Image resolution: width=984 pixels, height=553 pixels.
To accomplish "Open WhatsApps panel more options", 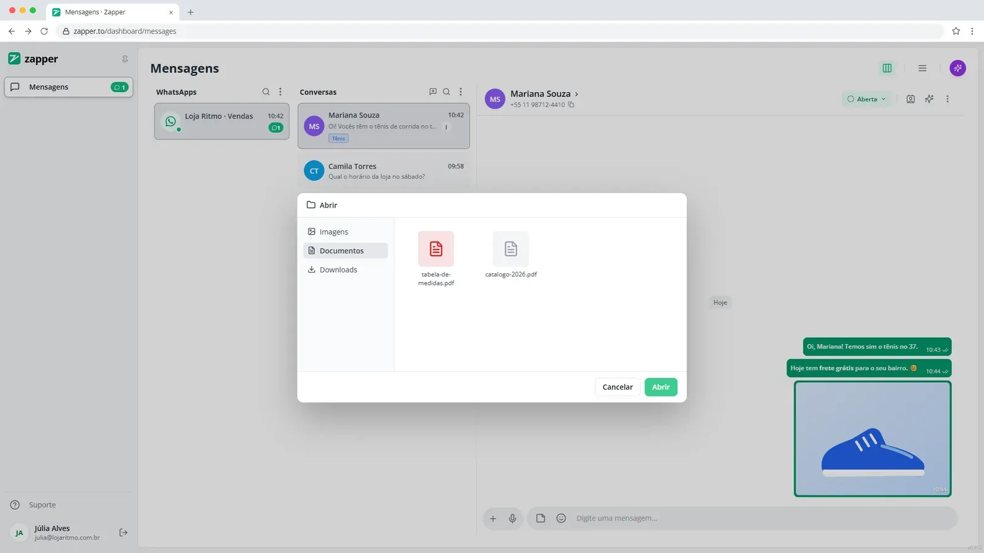I will point(280,92).
